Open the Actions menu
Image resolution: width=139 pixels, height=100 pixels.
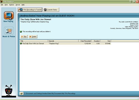click(x=12, y=5)
